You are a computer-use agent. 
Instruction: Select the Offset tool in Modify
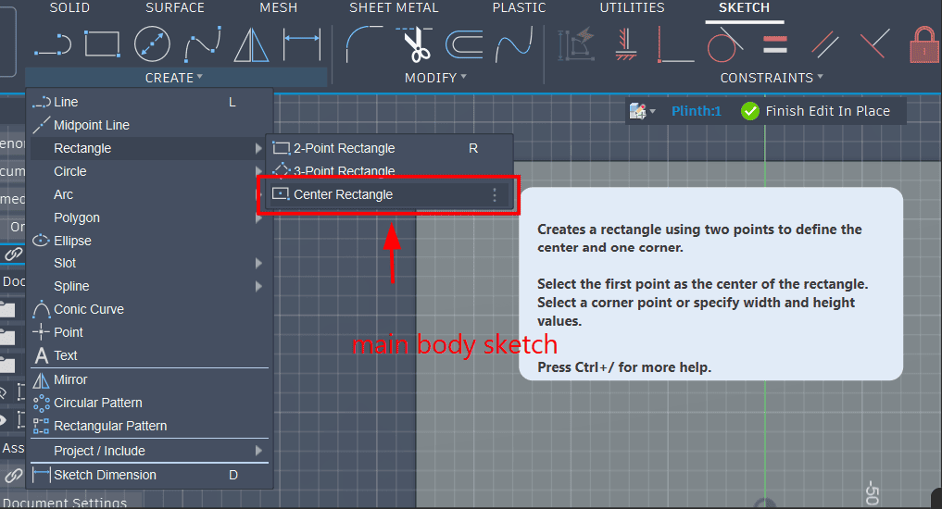(x=464, y=45)
